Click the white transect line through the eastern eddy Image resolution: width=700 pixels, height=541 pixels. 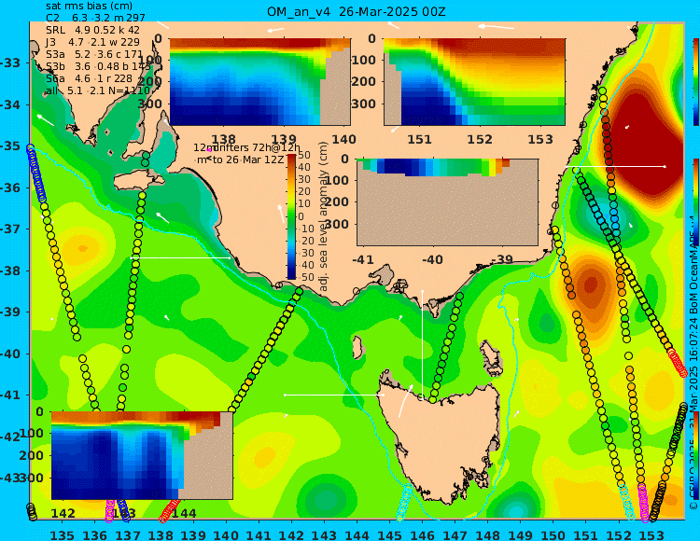(x=615, y=166)
